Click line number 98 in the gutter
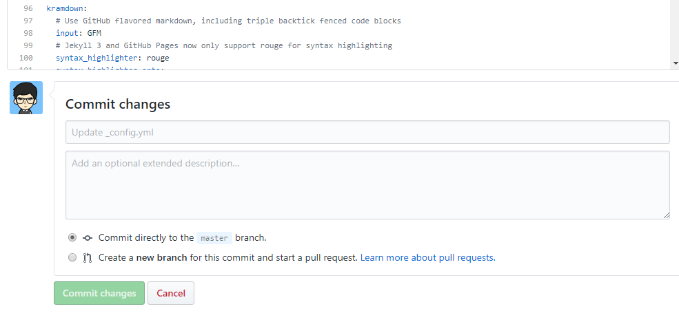Image resolution: width=679 pixels, height=313 pixels. pyautogui.click(x=28, y=33)
